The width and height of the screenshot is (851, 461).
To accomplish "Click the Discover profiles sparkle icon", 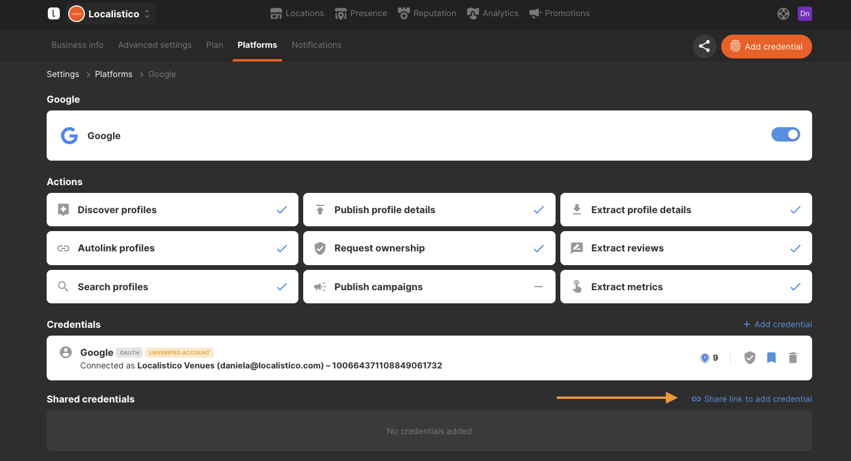I will coord(63,210).
